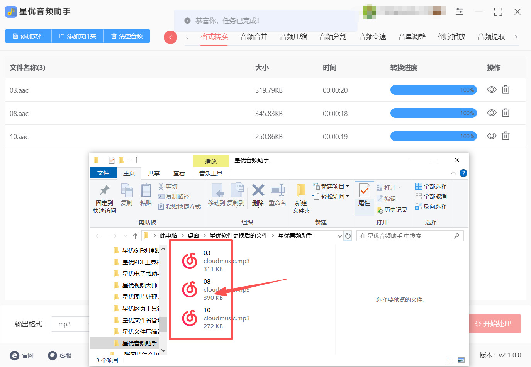Click 全部选择 in the ribbon

pos(431,186)
